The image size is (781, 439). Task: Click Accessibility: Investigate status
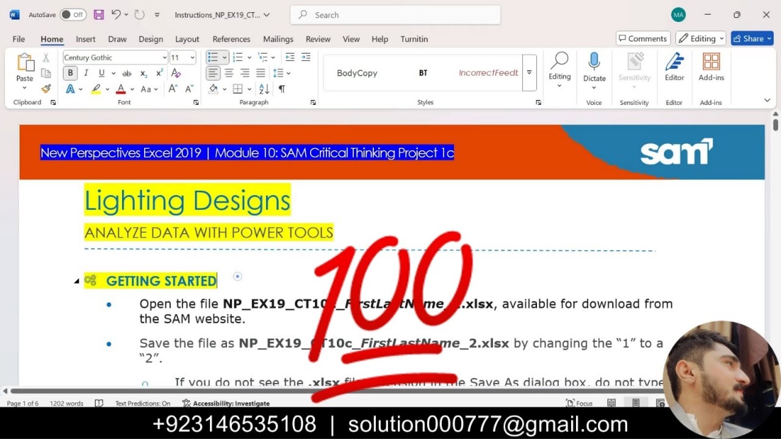point(226,403)
